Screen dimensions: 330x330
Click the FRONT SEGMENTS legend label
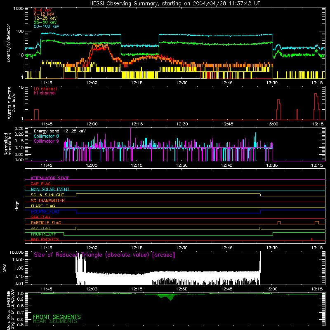click(57, 317)
